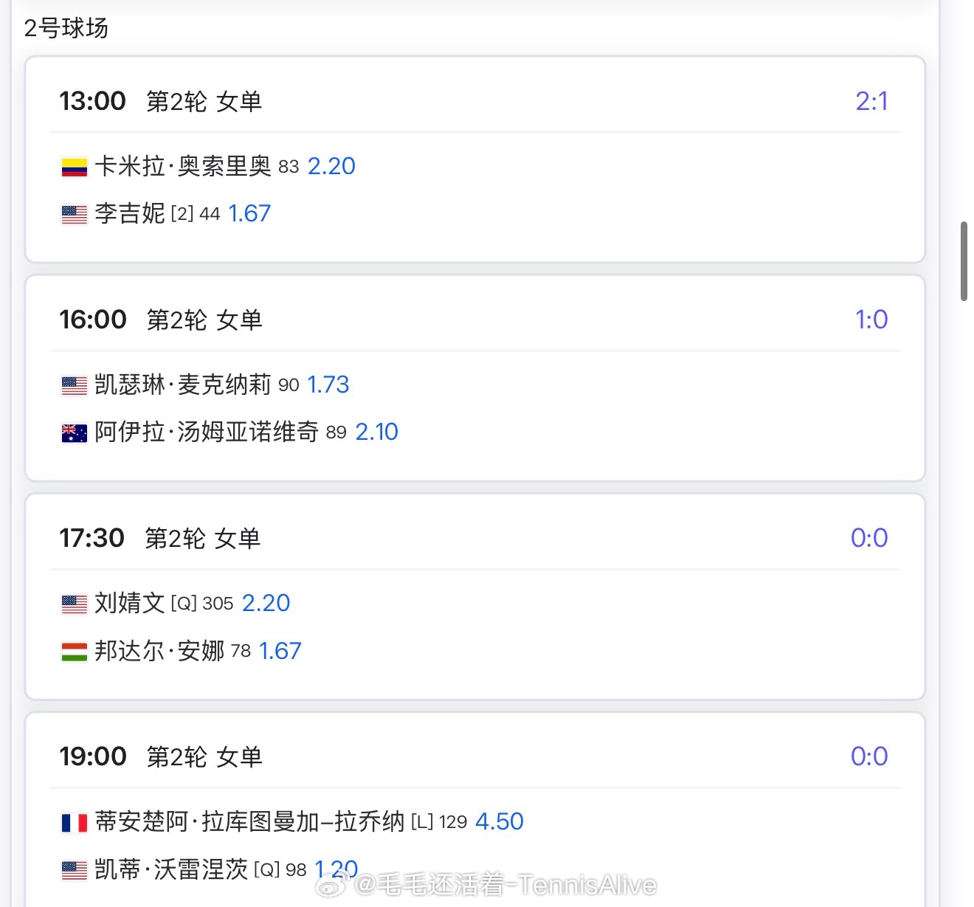This screenshot has height=907, width=974.
Task: Open the 1:0 score of 16:00 match
Action: click(x=871, y=320)
